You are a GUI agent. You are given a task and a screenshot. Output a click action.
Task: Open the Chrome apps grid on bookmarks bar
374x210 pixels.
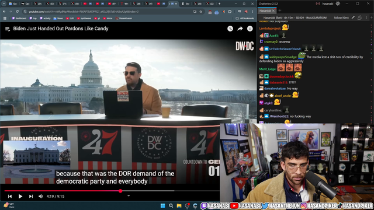point(5,18)
